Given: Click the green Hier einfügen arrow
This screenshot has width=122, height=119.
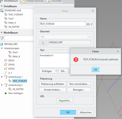Looking at the screenshot, I should point(6,93).
